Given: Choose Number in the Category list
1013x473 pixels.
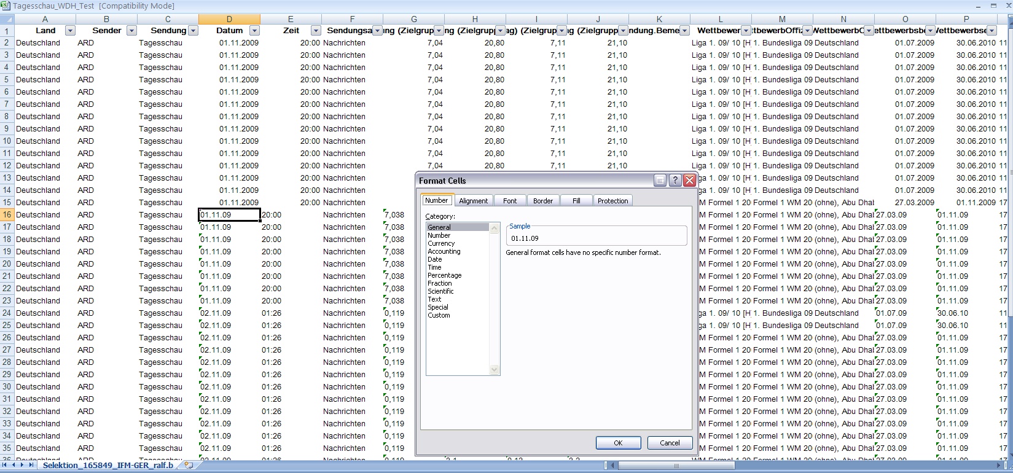Looking at the screenshot, I should pos(458,235).
